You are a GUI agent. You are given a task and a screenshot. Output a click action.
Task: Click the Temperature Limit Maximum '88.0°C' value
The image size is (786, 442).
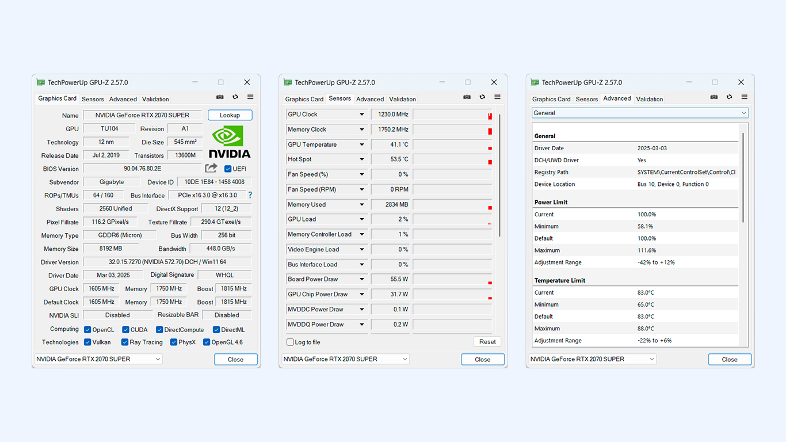pyautogui.click(x=646, y=329)
